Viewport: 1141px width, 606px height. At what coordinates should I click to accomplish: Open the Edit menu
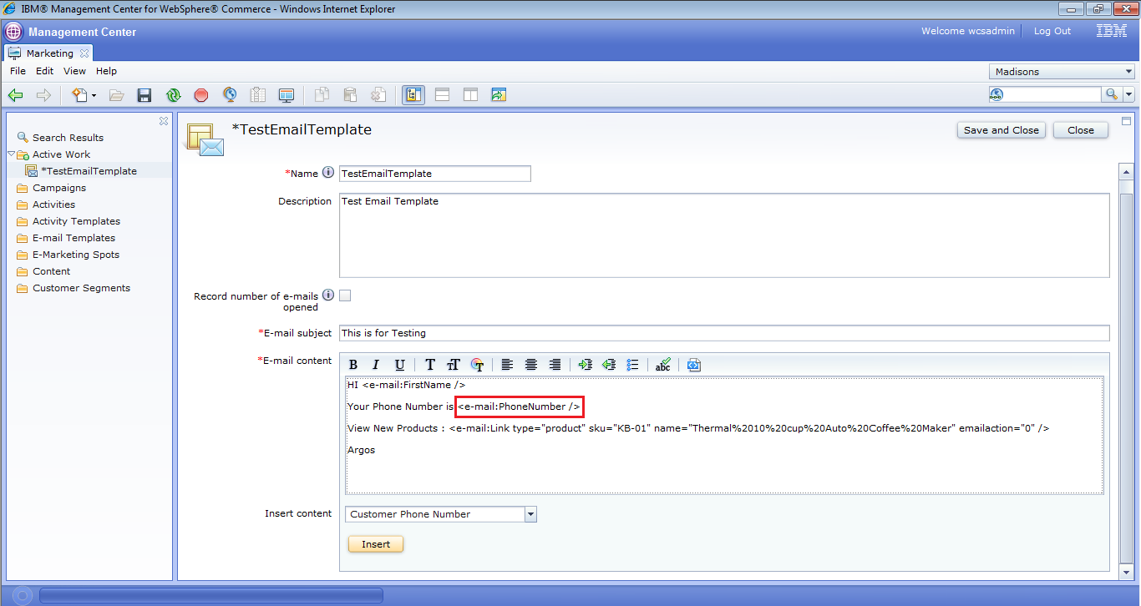pos(44,72)
